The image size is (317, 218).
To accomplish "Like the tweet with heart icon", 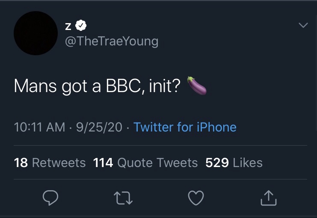I will coord(196,198).
